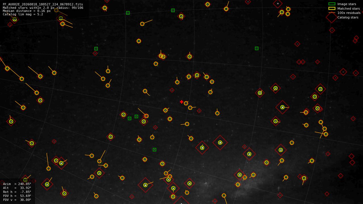
Task: Pick the matched star just right of red cross
Action: click(x=186, y=103)
